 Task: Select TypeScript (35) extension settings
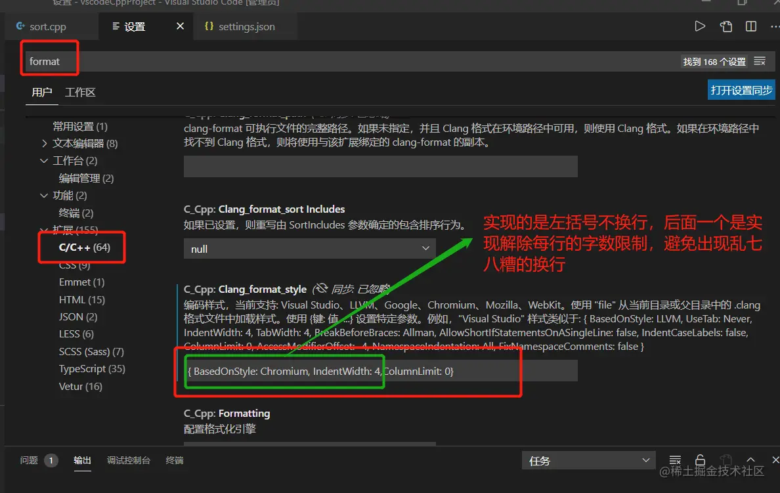pyautogui.click(x=92, y=369)
